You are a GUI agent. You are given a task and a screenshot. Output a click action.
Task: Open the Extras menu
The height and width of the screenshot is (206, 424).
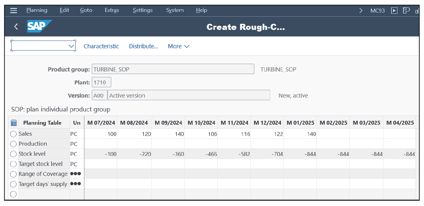pos(112,10)
